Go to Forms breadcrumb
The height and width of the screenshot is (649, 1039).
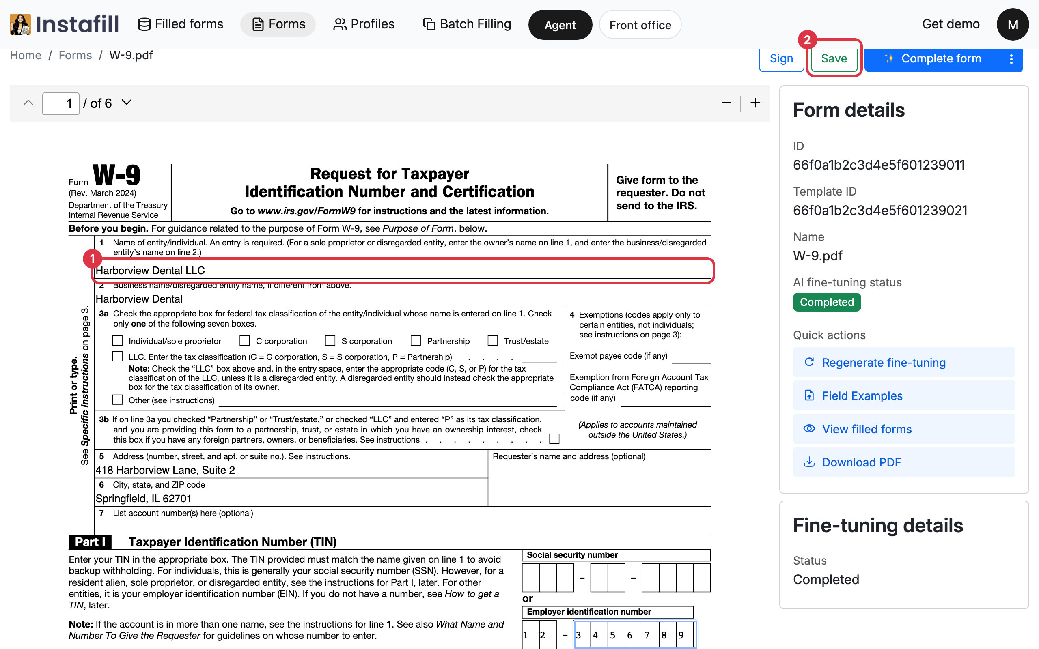(75, 56)
